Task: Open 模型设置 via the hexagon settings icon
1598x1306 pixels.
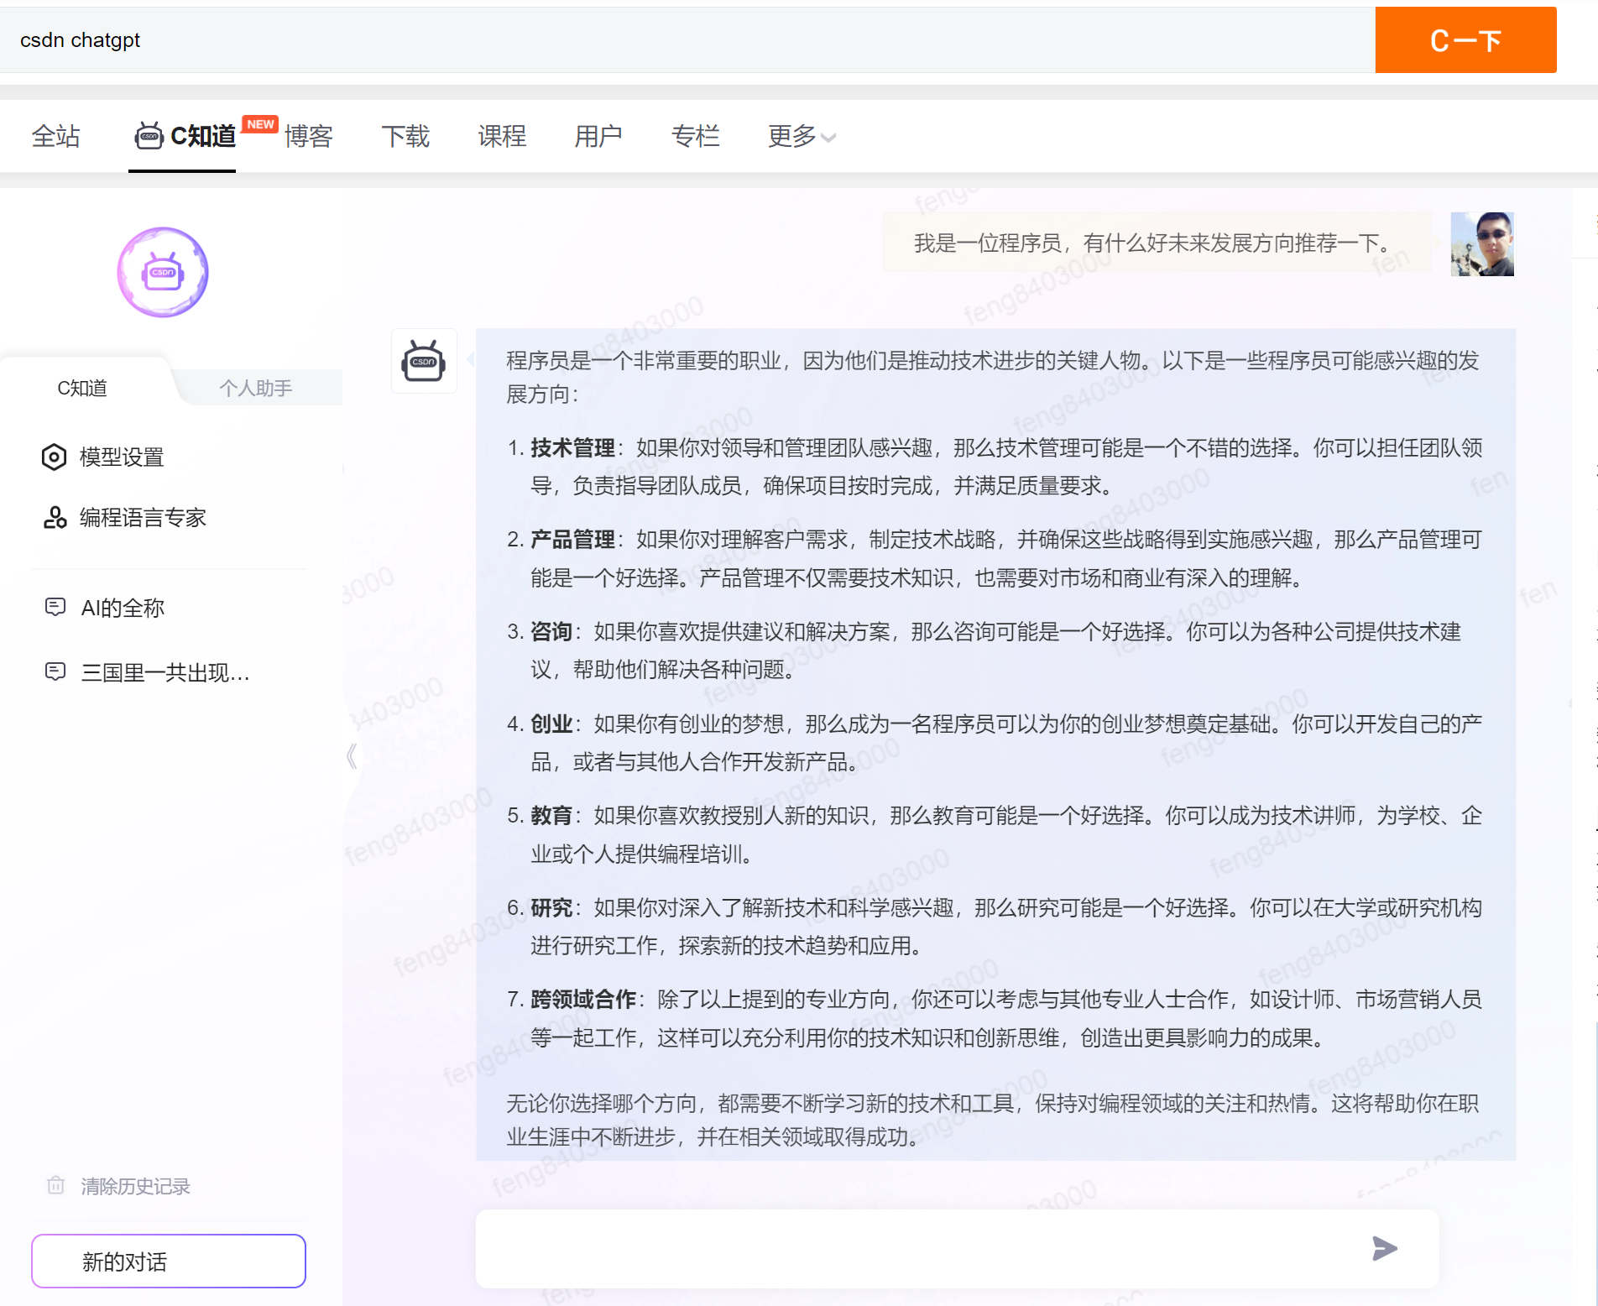Action: (54, 457)
